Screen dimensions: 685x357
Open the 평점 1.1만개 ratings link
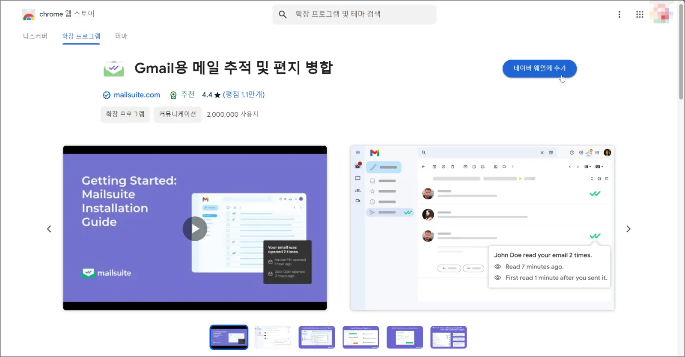(x=244, y=95)
